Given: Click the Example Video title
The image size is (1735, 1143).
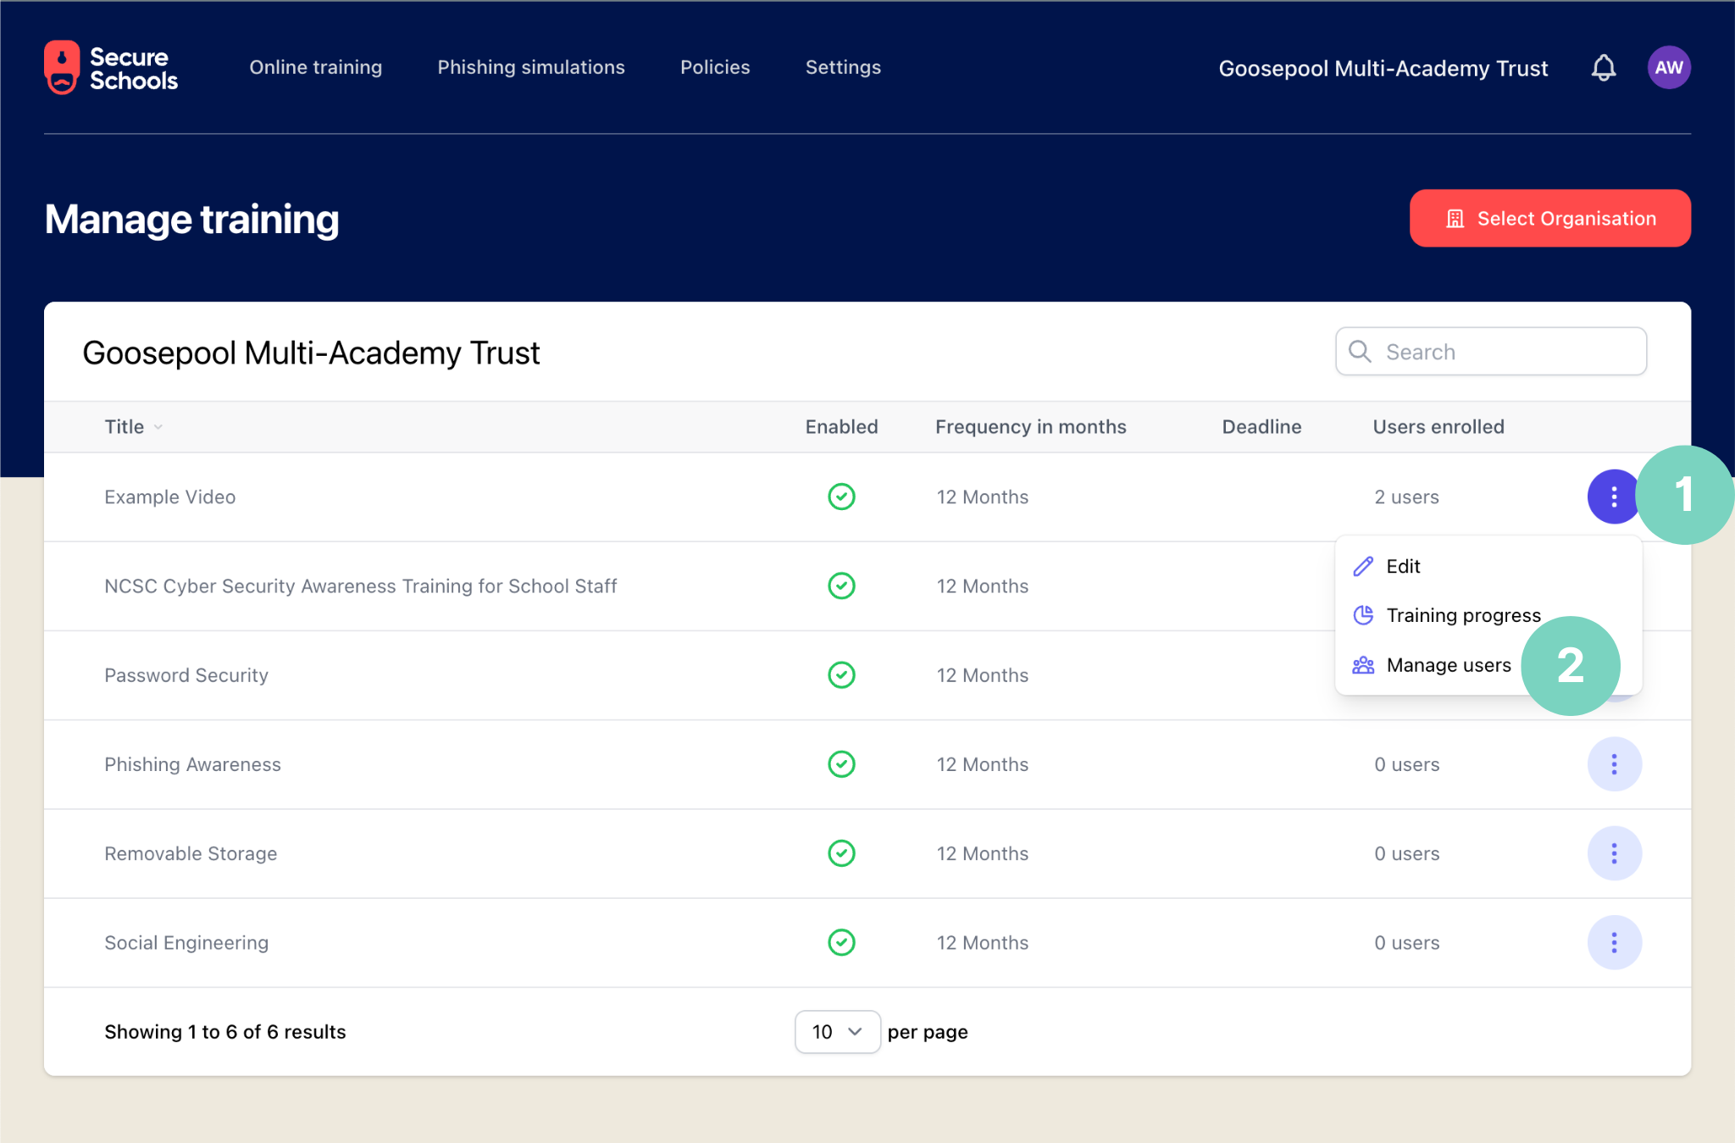Looking at the screenshot, I should (169, 497).
